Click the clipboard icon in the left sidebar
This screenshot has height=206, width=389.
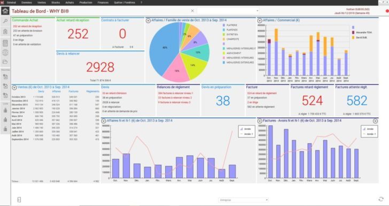point(5,32)
